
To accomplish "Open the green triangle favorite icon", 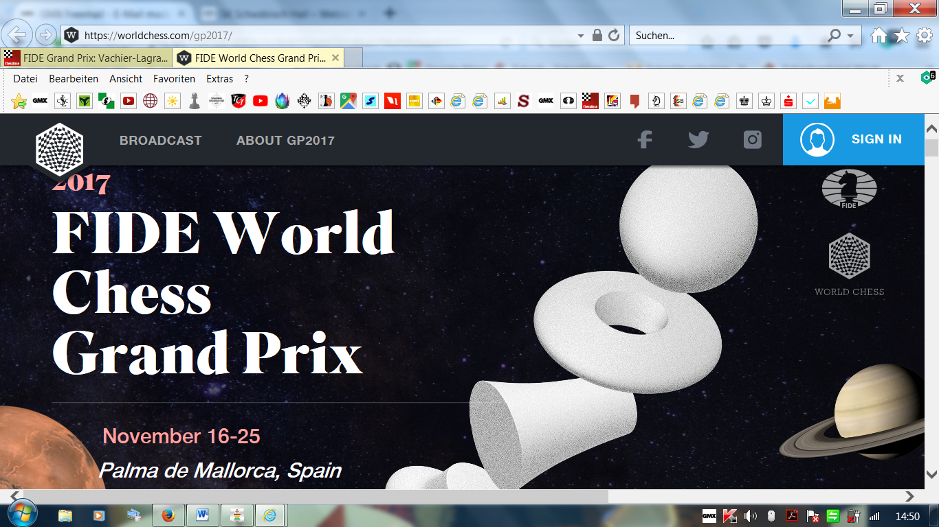I will (84, 102).
